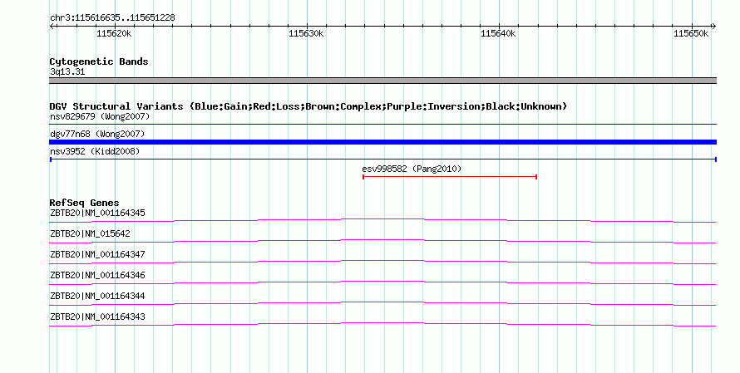Image resolution: width=740 pixels, height=373 pixels.
Task: Click the Cytogenetic Bands track heading
Action: click(99, 61)
